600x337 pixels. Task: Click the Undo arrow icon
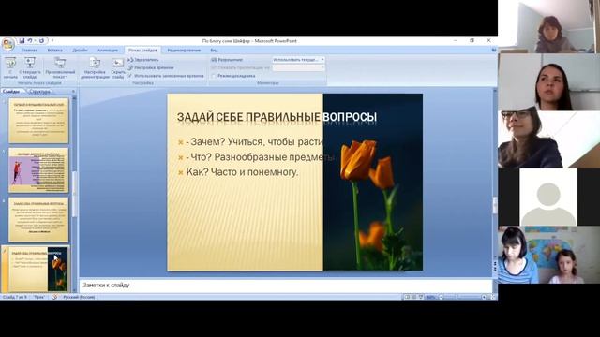[x=30, y=41]
